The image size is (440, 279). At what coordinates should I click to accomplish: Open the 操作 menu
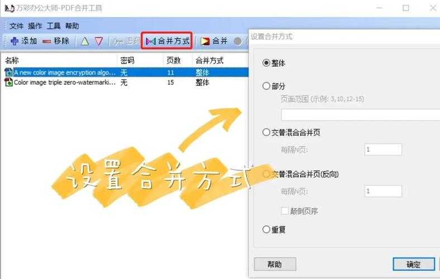click(35, 26)
